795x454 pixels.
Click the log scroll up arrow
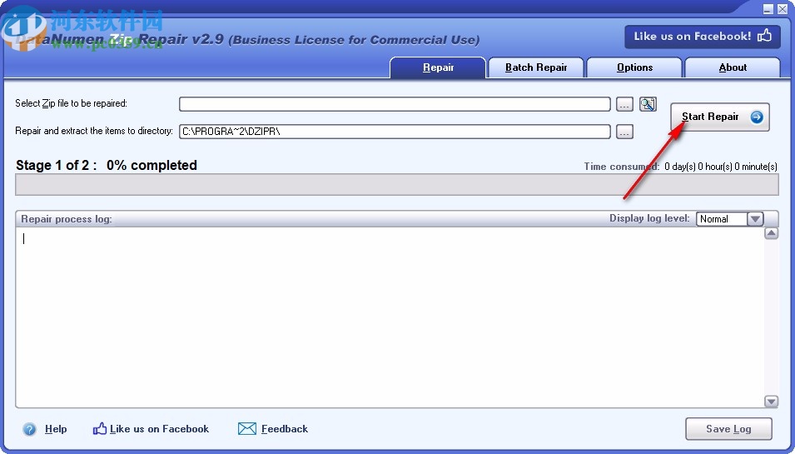(771, 233)
